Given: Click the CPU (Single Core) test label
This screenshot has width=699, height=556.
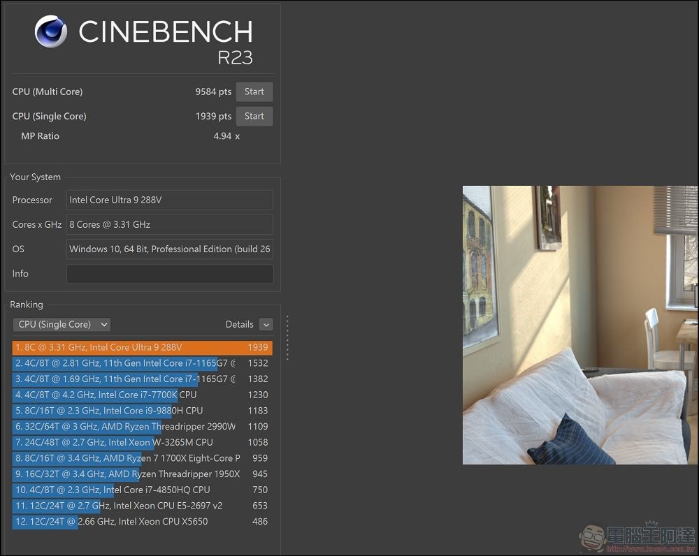Looking at the screenshot, I should tap(49, 116).
